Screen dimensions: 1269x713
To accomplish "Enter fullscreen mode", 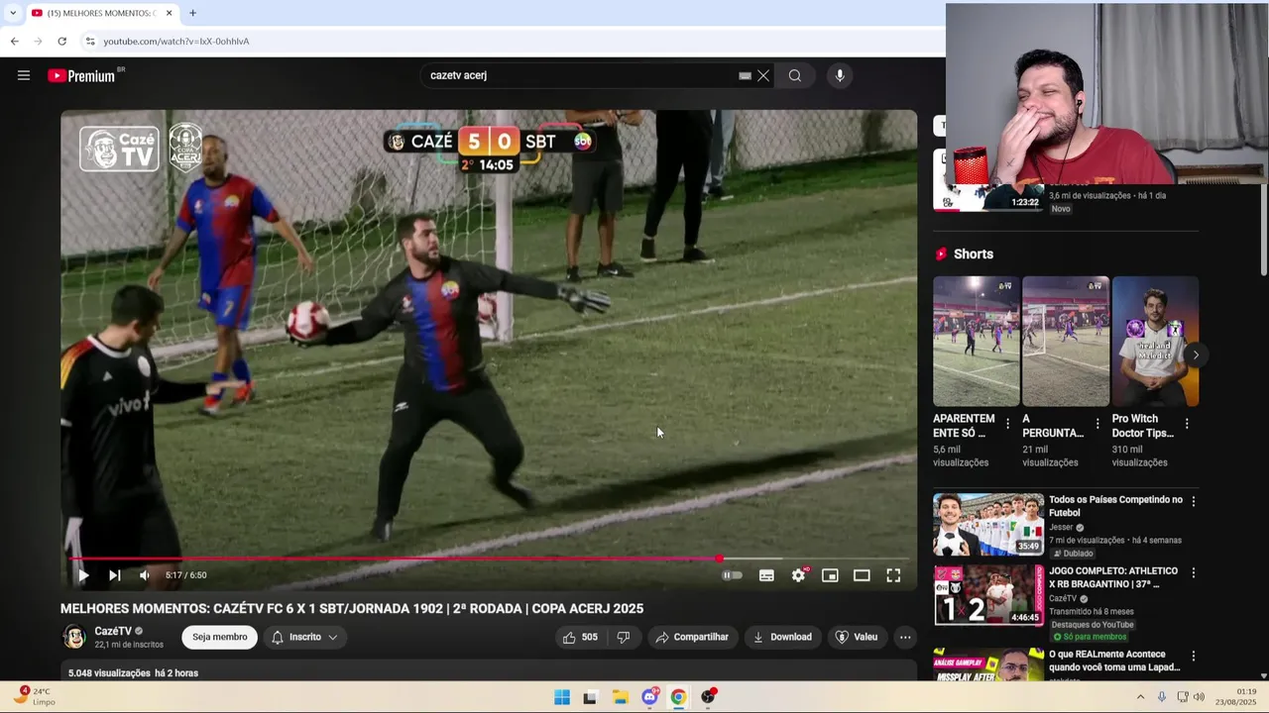I will (x=893, y=575).
